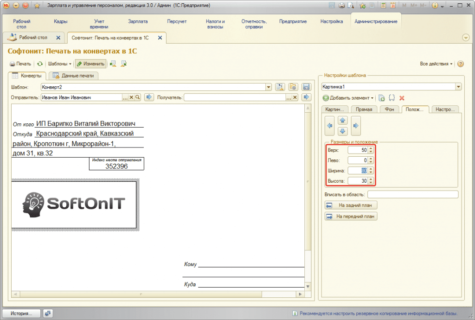Delete the element with the red X icon
Image resolution: width=475 pixels, height=320 pixels.
click(x=402, y=98)
